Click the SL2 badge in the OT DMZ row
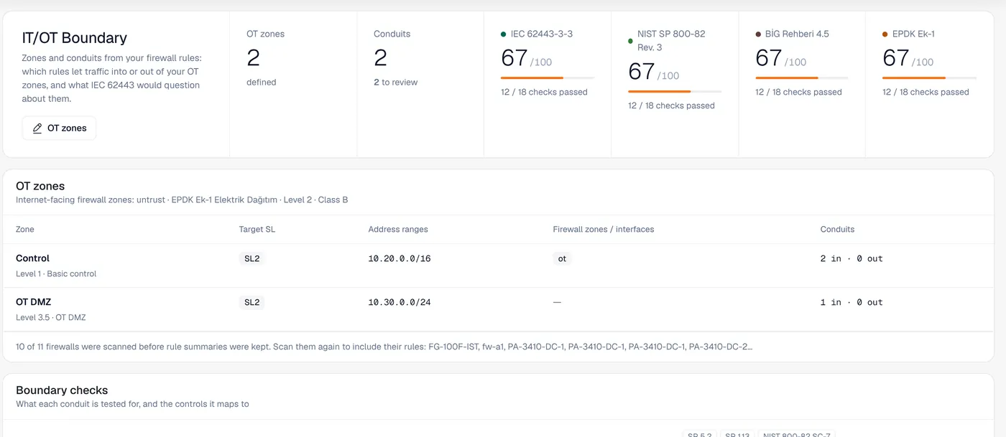This screenshot has width=1006, height=437. 251,302
